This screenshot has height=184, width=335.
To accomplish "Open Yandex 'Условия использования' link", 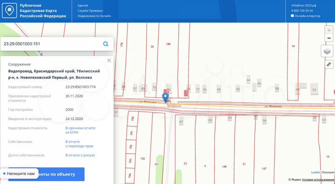I will pos(318,180).
